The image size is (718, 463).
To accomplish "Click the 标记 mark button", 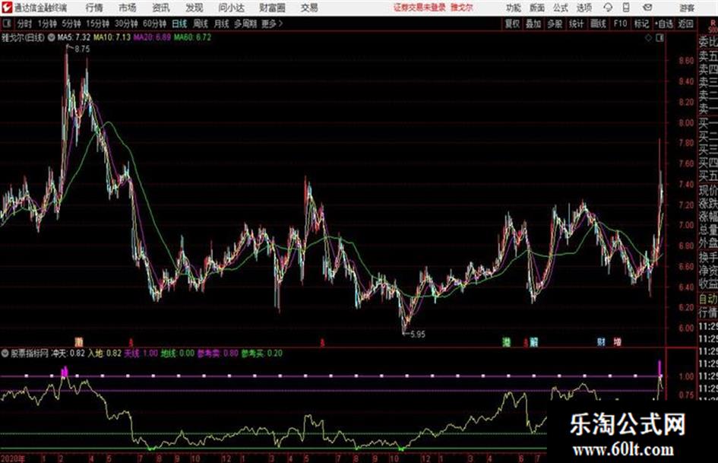I will click(x=641, y=24).
